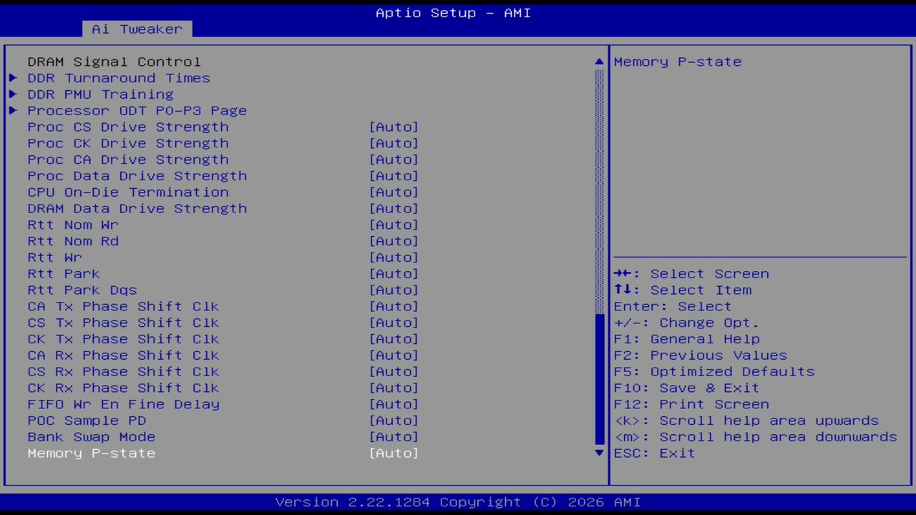
Task: Select the DRAM Data Drive Strength label
Action: click(x=137, y=209)
